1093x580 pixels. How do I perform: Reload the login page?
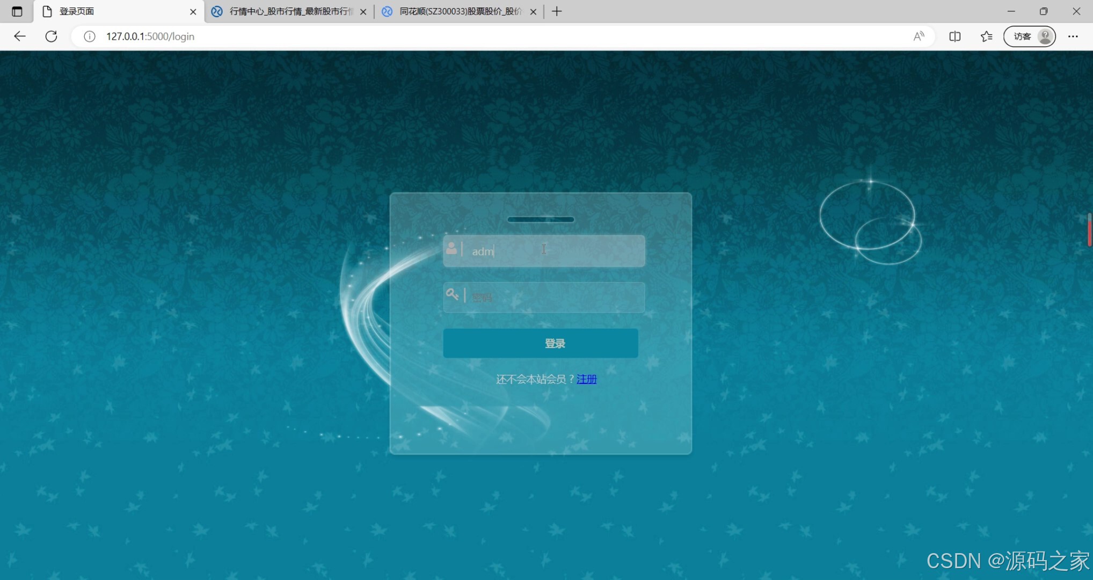[x=51, y=37]
